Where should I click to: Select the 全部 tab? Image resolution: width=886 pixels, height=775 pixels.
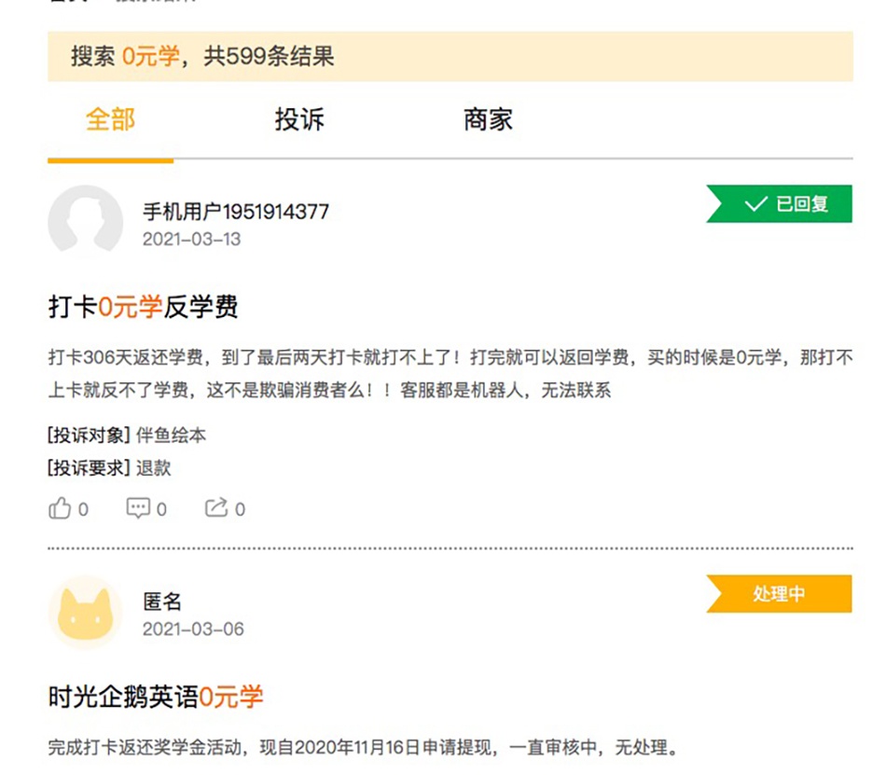(109, 119)
